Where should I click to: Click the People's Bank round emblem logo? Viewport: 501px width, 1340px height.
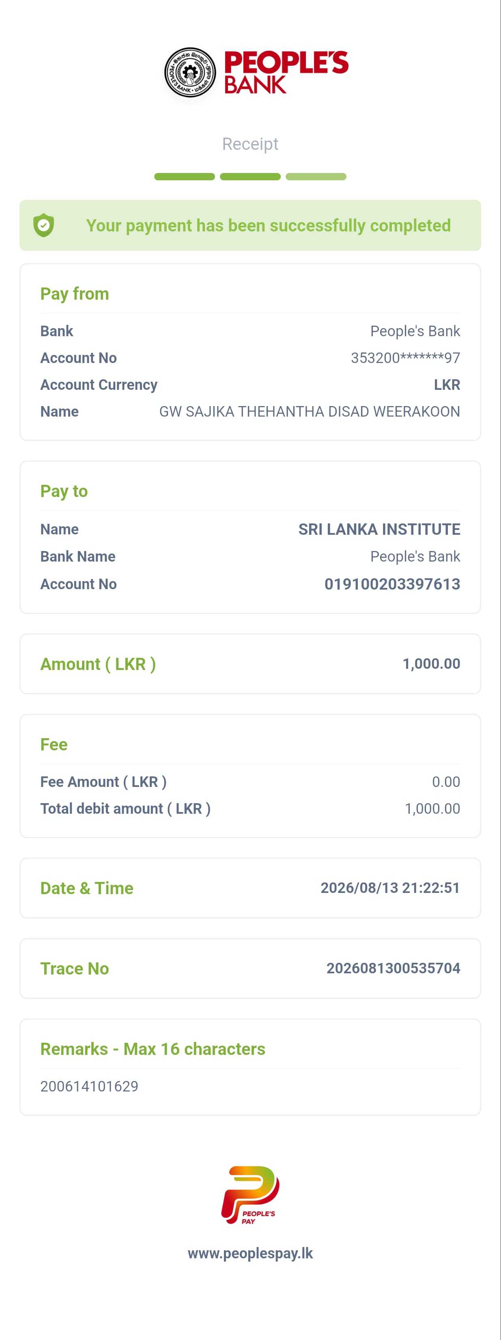(190, 72)
